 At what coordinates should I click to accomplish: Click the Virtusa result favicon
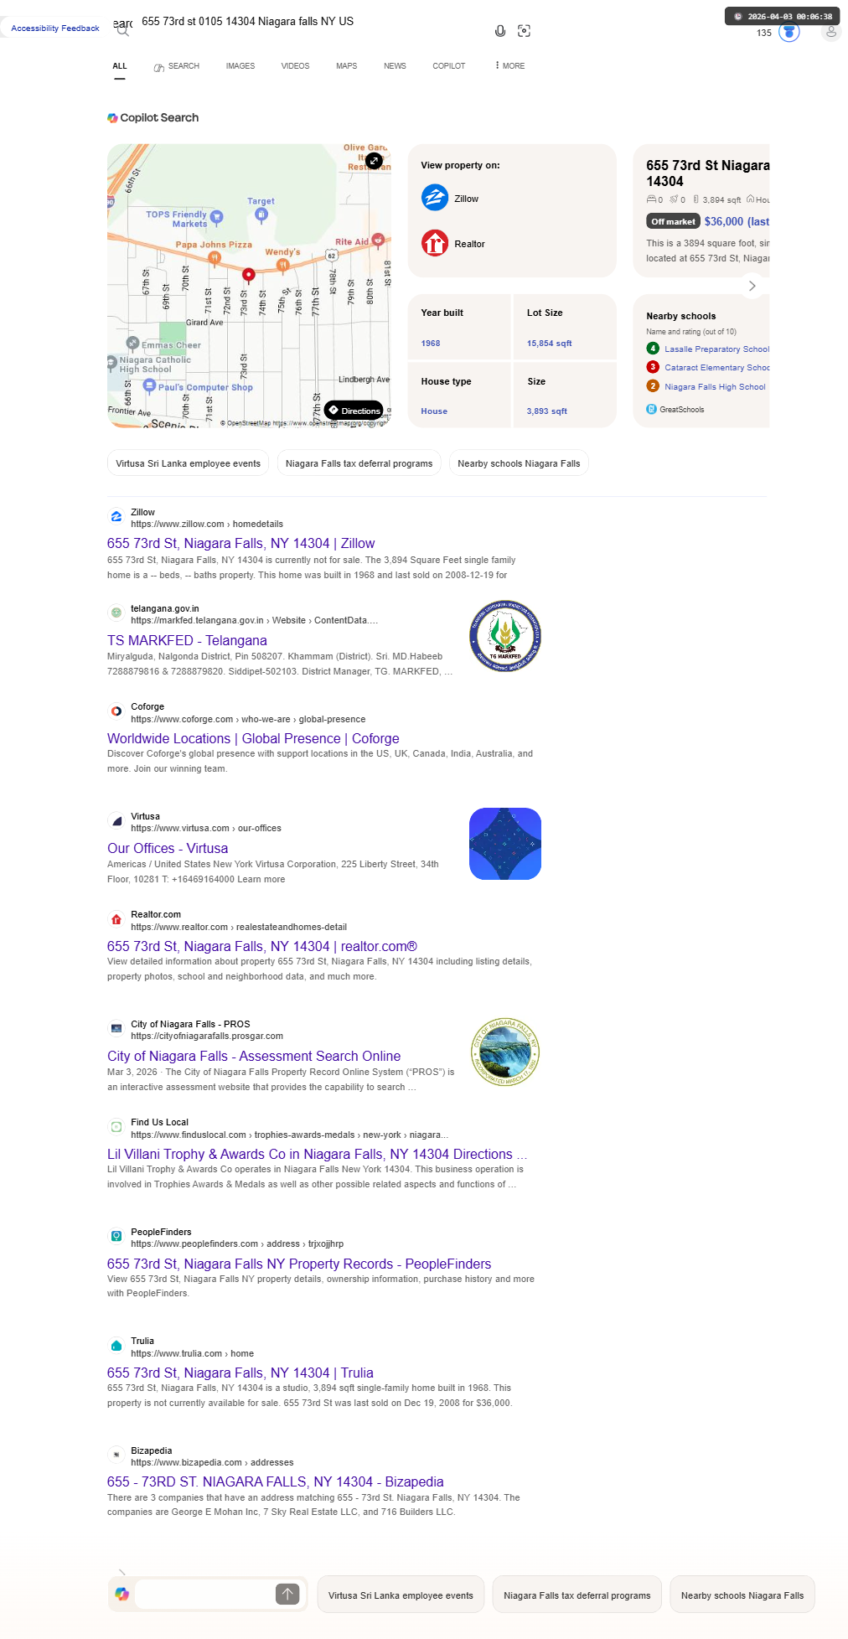pyautogui.click(x=116, y=821)
